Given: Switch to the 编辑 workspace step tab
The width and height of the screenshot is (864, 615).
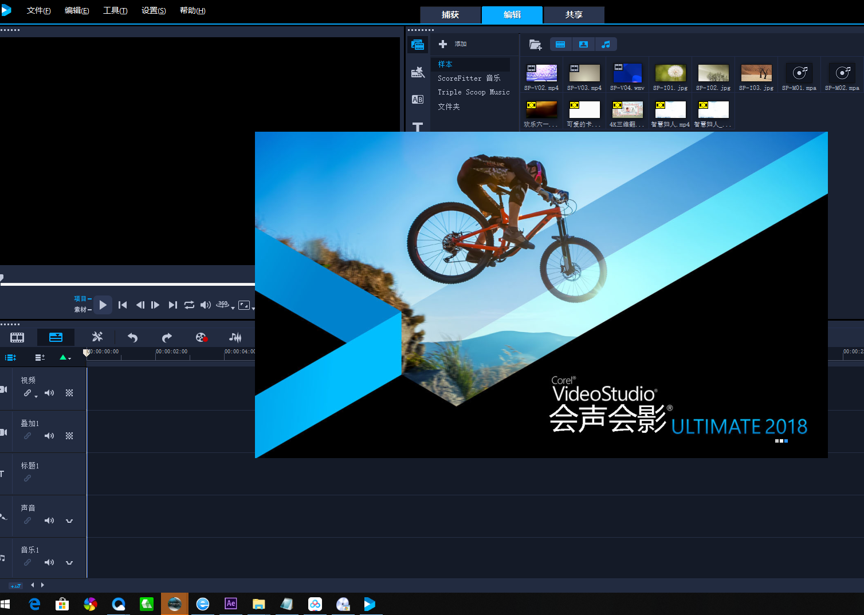Looking at the screenshot, I should tap(512, 15).
